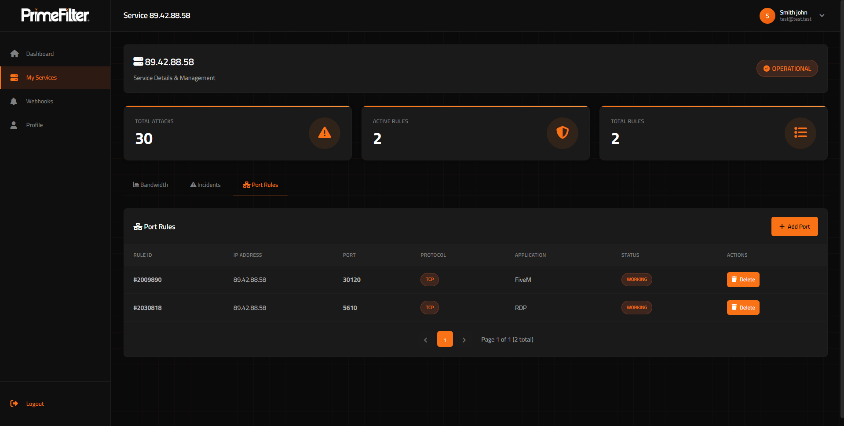Click the Active Rules shield icon

point(562,133)
